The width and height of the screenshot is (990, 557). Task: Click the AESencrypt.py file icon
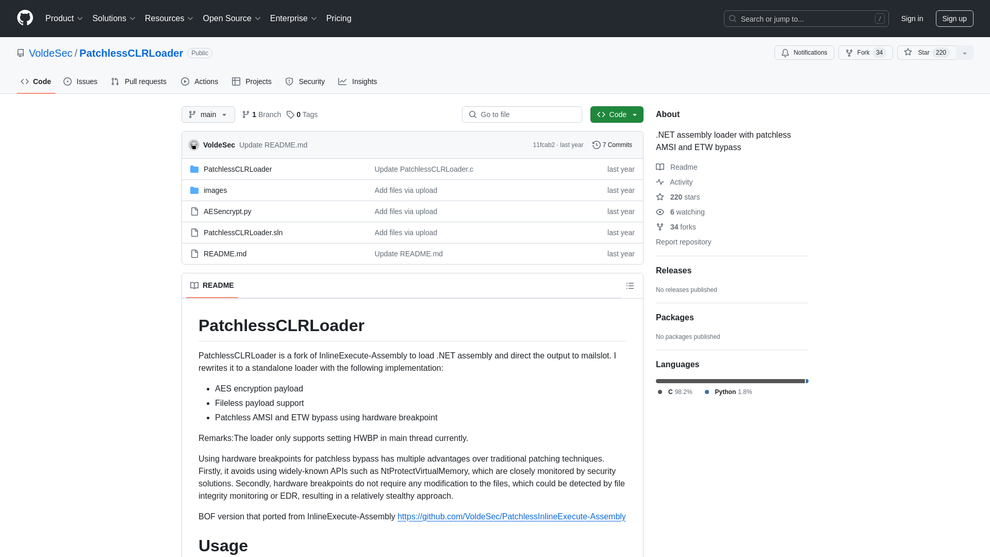(x=194, y=211)
